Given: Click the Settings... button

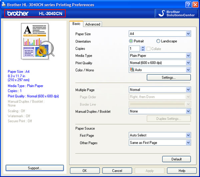Looking at the screenshot, I should [x=169, y=78].
